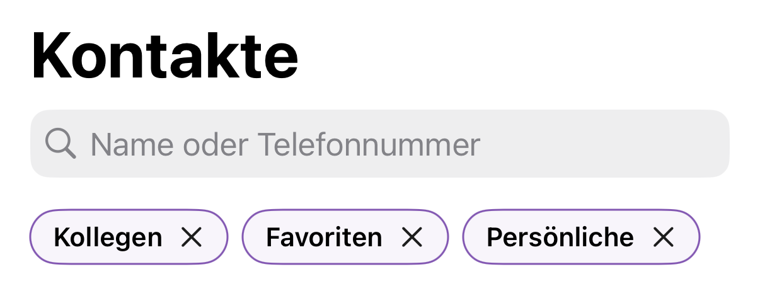Viewport: 760px width, 308px height.
Task: Remove the Favoriten filter chip
Action: click(412, 237)
